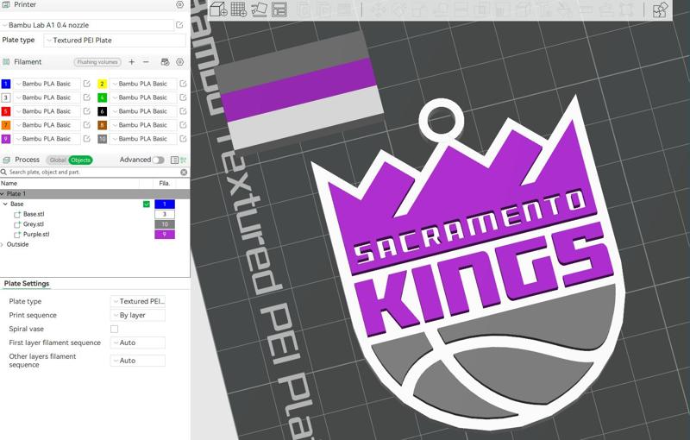Change color of filament 4 green swatch

[102, 97]
